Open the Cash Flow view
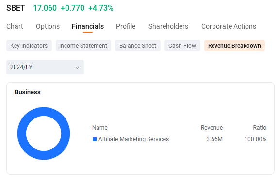 pyautogui.click(x=182, y=45)
